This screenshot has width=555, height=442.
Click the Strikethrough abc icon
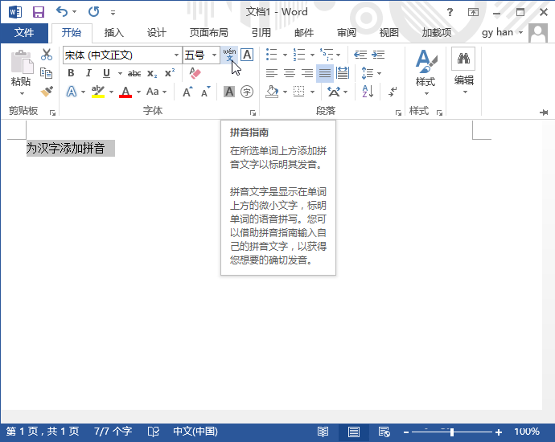(134, 73)
